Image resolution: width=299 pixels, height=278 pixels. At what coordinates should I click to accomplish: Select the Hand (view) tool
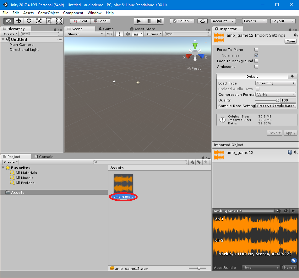click(8, 21)
